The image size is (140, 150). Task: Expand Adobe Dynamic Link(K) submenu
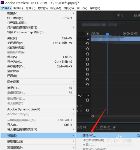click(x=38, y=109)
